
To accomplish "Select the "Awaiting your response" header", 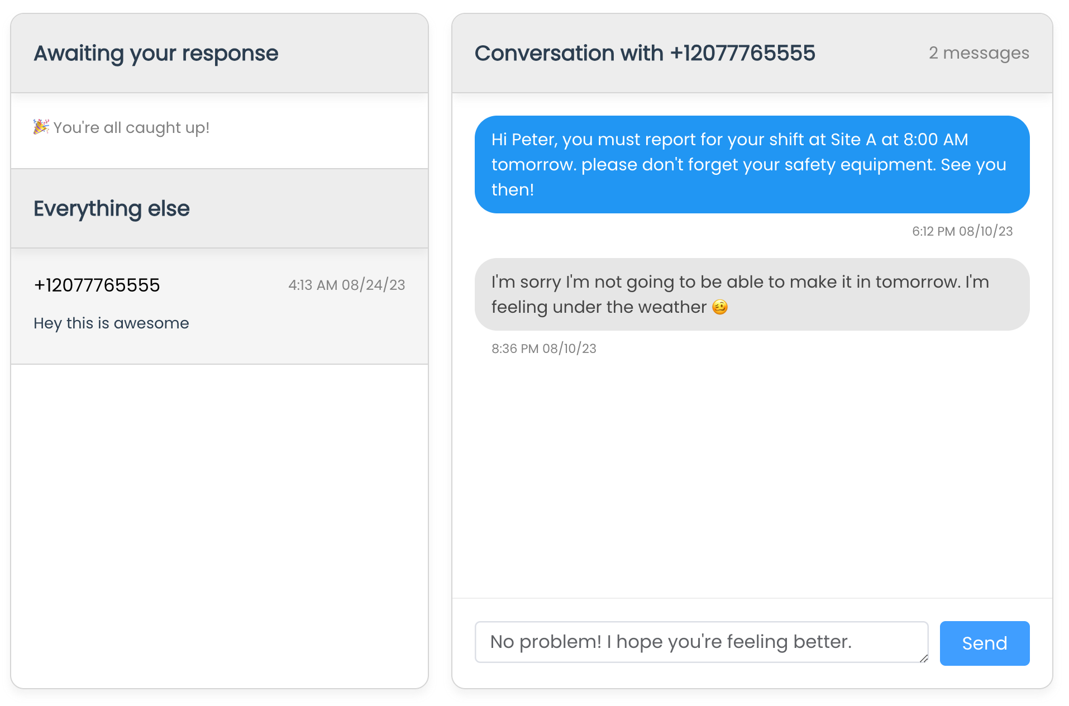I will [156, 53].
